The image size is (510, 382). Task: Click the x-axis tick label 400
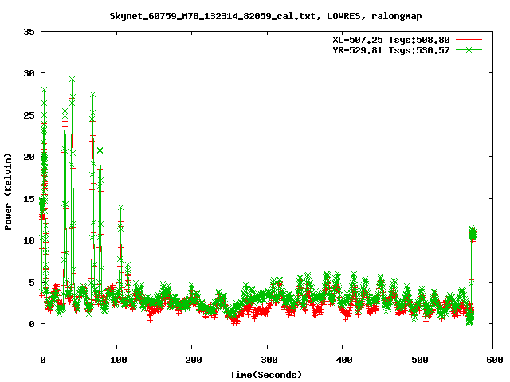click(x=344, y=360)
